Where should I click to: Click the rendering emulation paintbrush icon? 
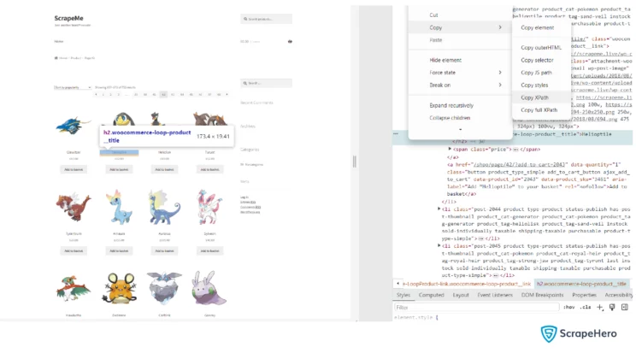click(612, 308)
